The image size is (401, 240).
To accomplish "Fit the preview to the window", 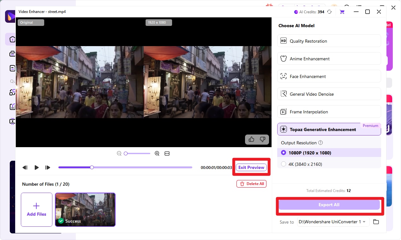I will 167,153.
